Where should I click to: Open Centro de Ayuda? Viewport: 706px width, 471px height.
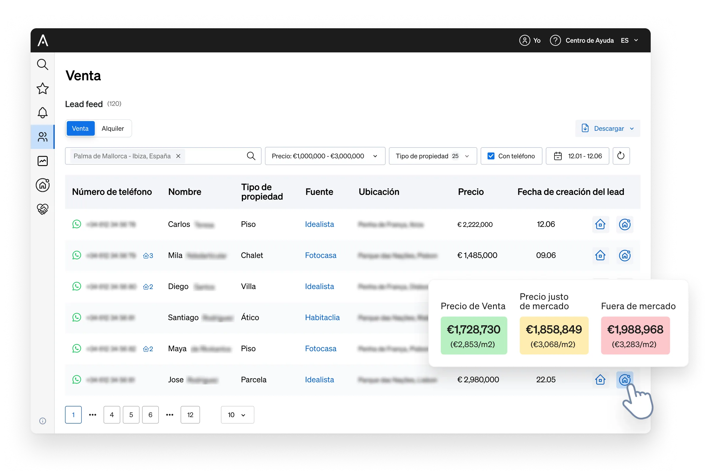pyautogui.click(x=582, y=40)
